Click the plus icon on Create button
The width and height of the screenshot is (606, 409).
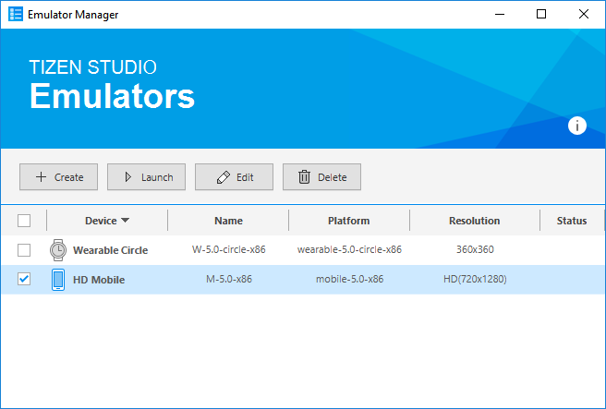pos(40,177)
